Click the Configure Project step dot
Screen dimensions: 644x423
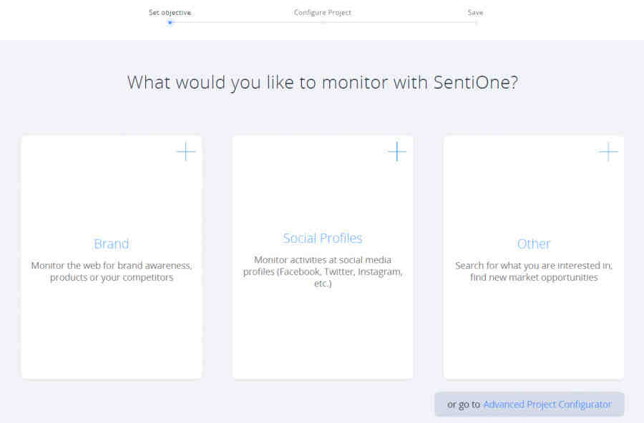[x=323, y=22]
